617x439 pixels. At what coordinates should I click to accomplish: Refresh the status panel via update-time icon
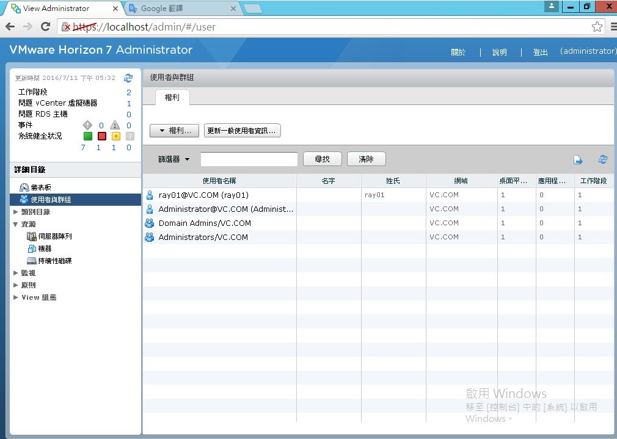pyautogui.click(x=128, y=78)
